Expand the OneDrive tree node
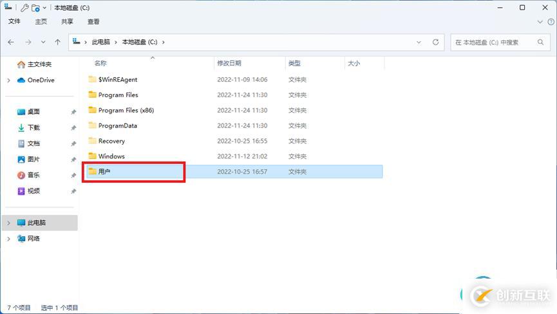Viewport: 557px width, 314px height. pos(9,80)
